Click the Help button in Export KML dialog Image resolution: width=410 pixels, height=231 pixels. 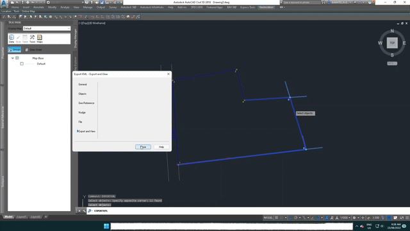pos(161,147)
